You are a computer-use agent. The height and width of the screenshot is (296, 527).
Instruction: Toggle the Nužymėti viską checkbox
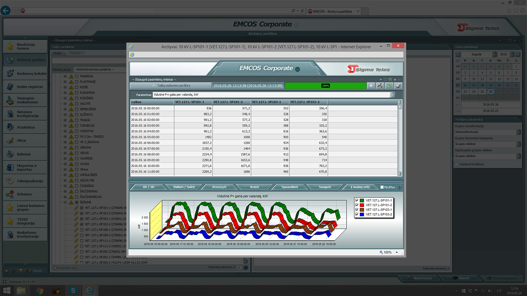pyautogui.click(x=55, y=267)
